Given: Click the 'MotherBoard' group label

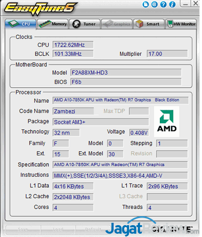Looking at the screenshot, I should coord(31,64).
